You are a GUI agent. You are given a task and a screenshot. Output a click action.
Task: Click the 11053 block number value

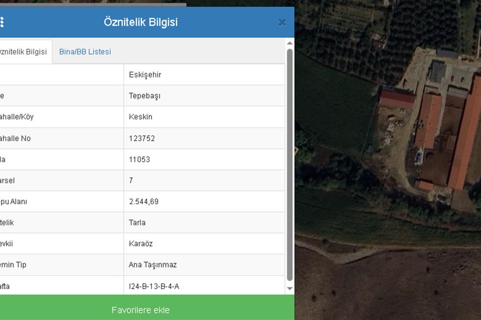tap(139, 160)
